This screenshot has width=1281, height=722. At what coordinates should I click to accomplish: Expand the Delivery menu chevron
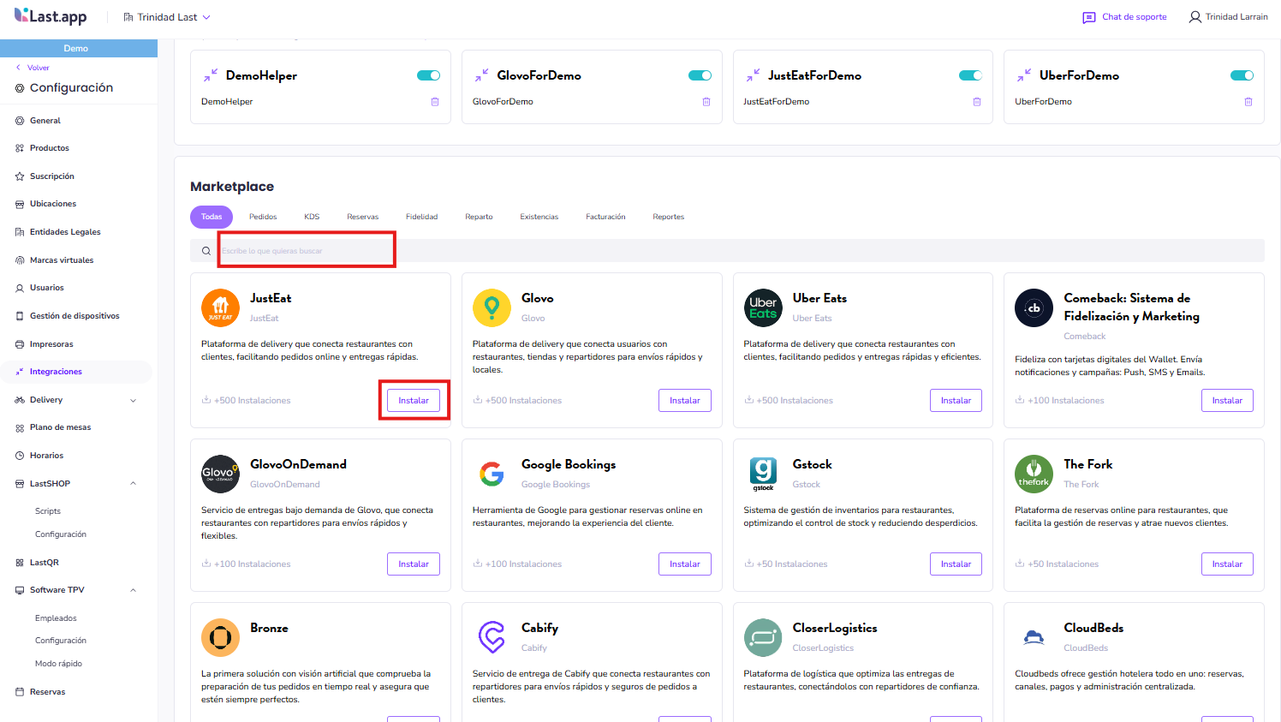tap(133, 400)
